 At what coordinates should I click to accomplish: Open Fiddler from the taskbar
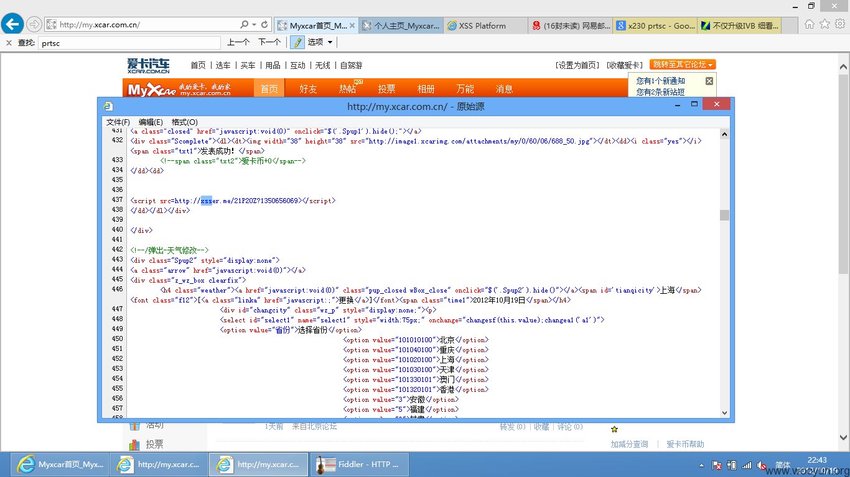point(358,464)
